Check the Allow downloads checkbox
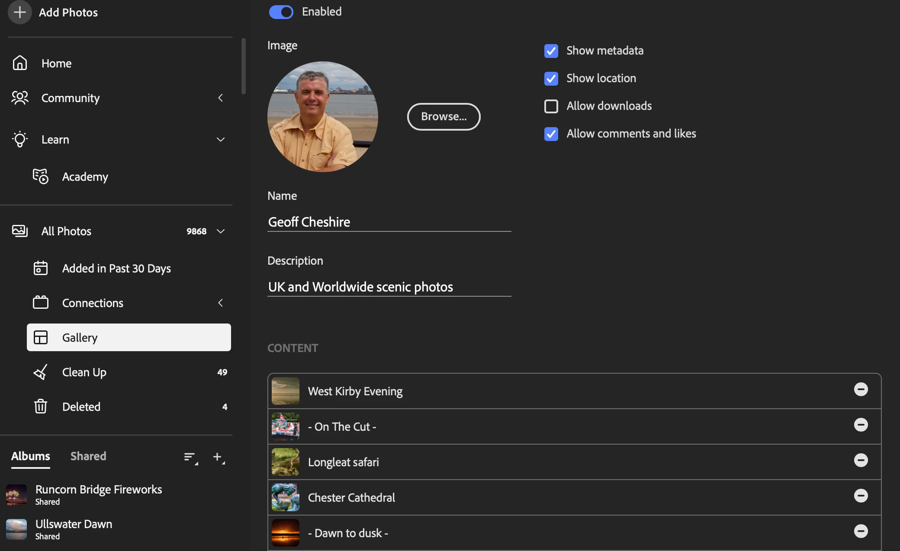Screen dimensions: 900x551 click(551, 106)
